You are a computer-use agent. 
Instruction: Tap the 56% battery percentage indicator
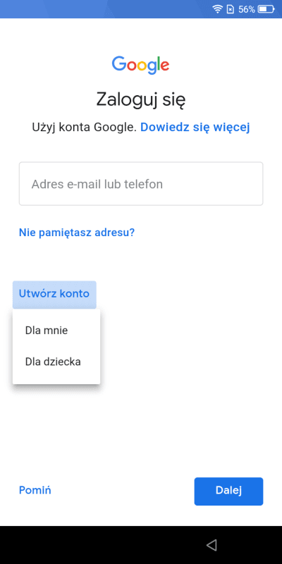[x=246, y=9]
